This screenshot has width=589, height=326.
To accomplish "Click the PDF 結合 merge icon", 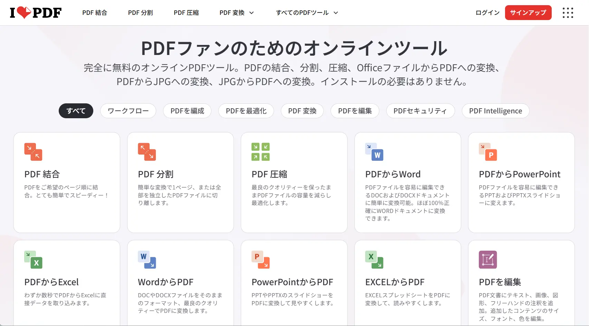I will [x=33, y=152].
